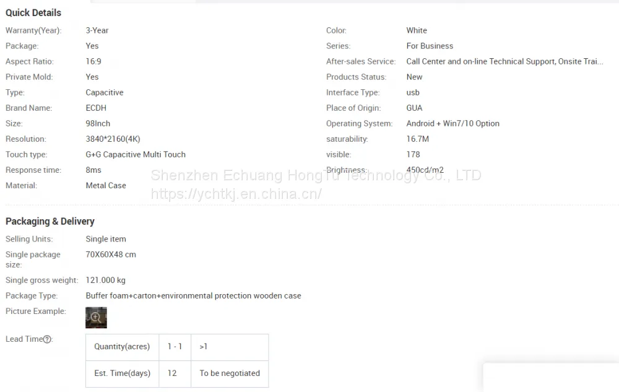Screen dimensions: 619x392
Task: Click the 'To be negotiated' table cell
Action: (x=230, y=373)
